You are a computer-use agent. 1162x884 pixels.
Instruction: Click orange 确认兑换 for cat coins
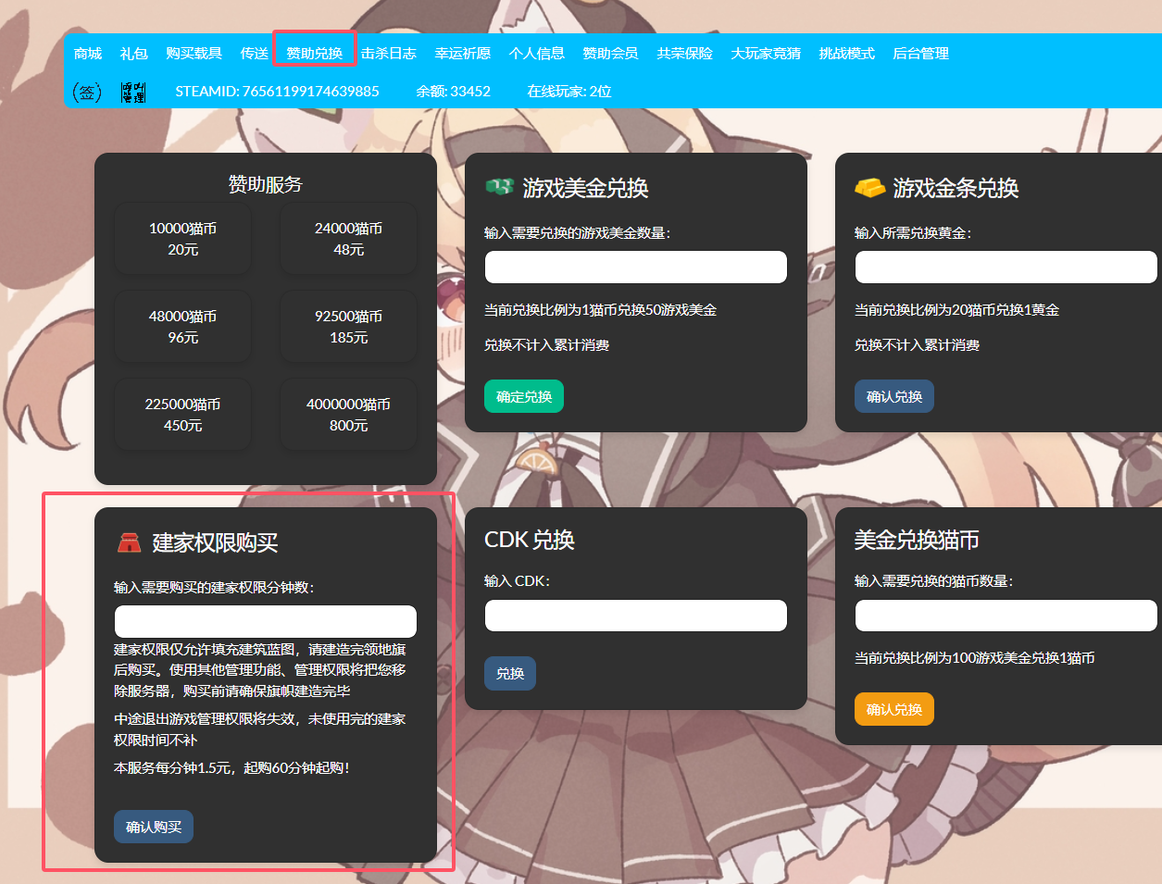[x=893, y=709]
